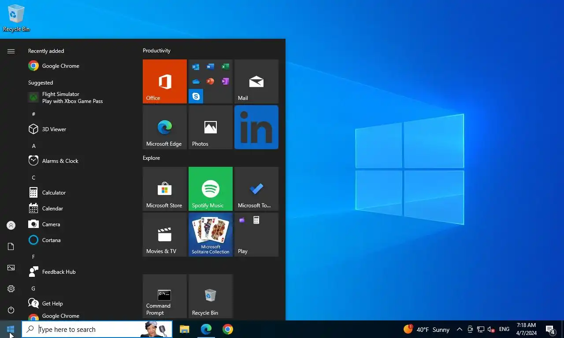Screen dimensions: 564x338
Task: Open the weather widget showing 40°F Sunny
Action: pos(427,329)
